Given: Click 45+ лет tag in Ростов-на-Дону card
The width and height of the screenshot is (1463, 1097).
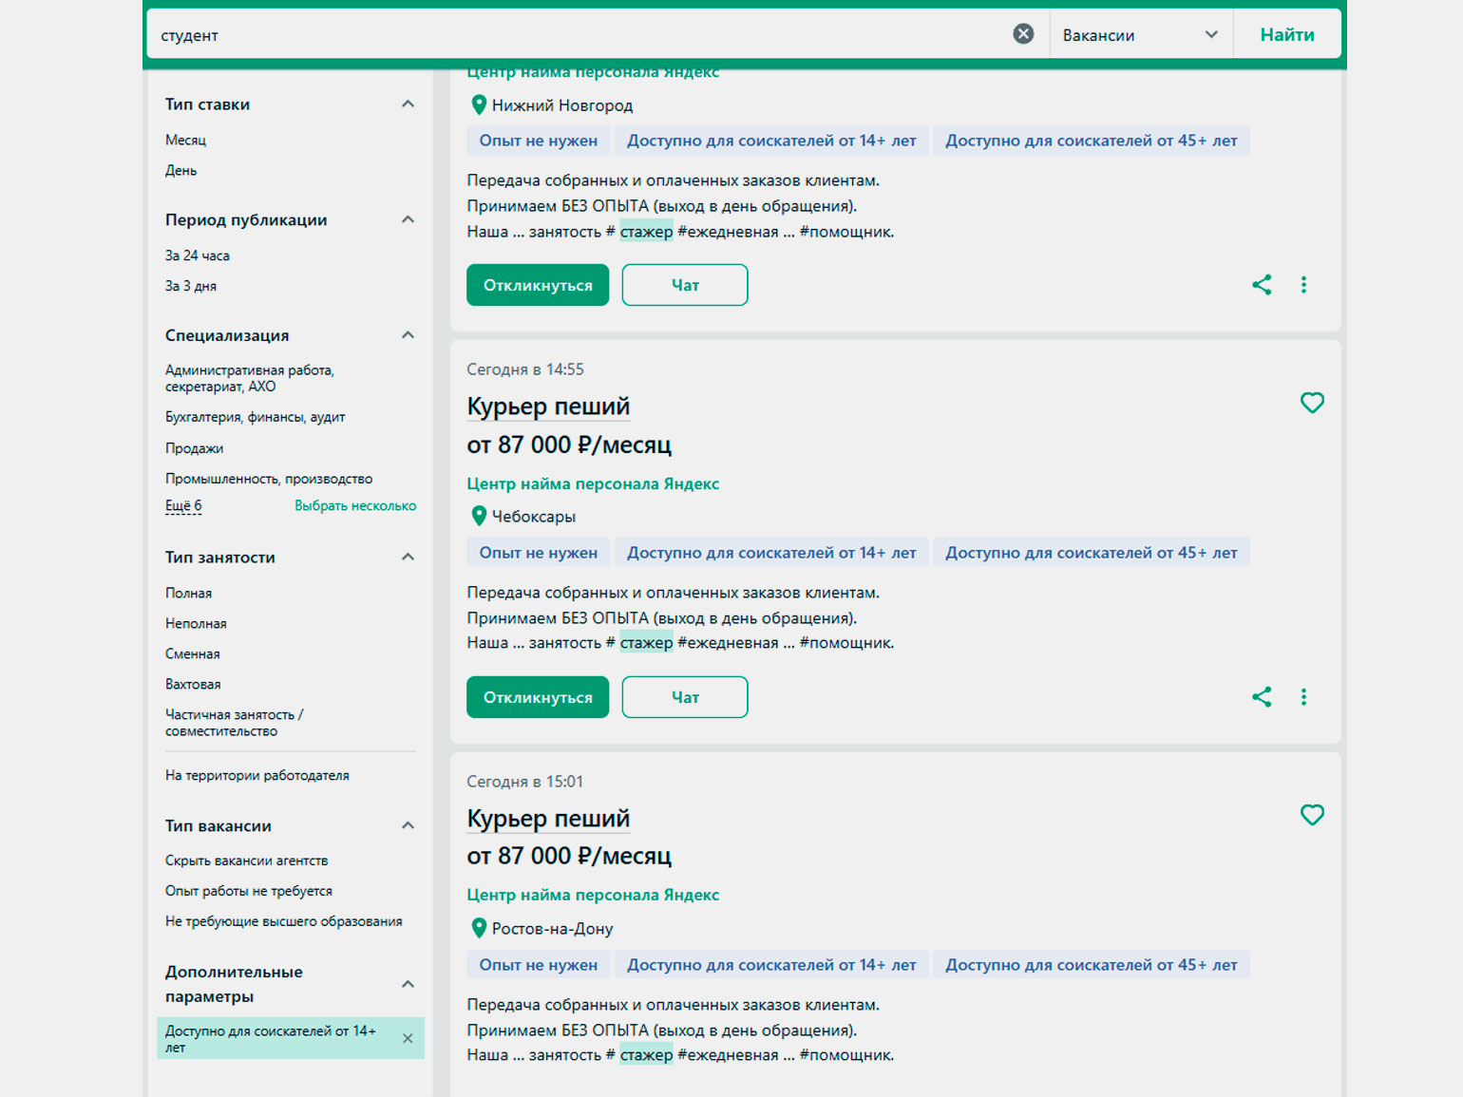Looking at the screenshot, I should (1092, 965).
